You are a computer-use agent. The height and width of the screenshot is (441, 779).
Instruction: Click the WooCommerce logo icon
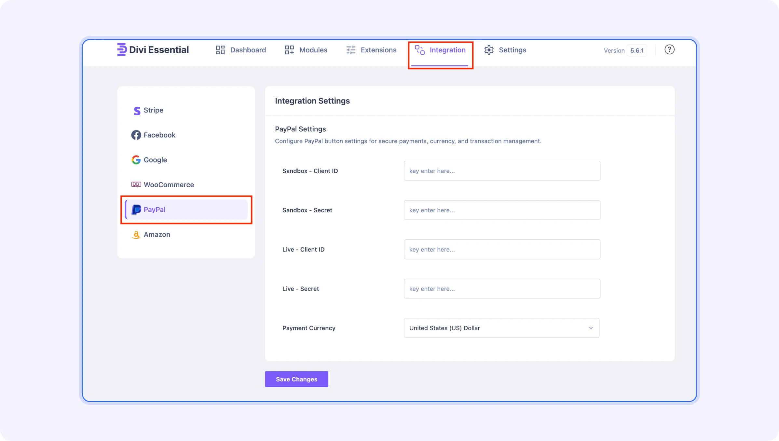(136, 184)
